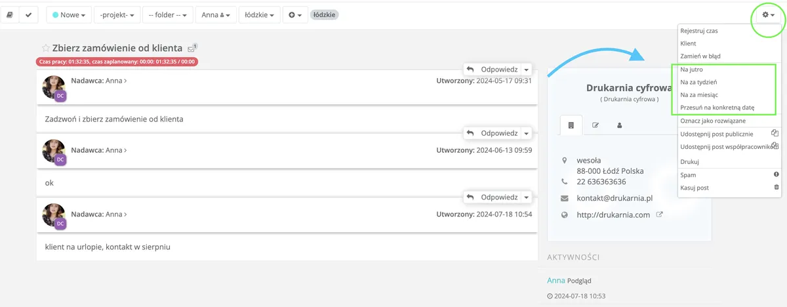
Task: Select Kasuj post from the menu
Action: (x=695, y=188)
